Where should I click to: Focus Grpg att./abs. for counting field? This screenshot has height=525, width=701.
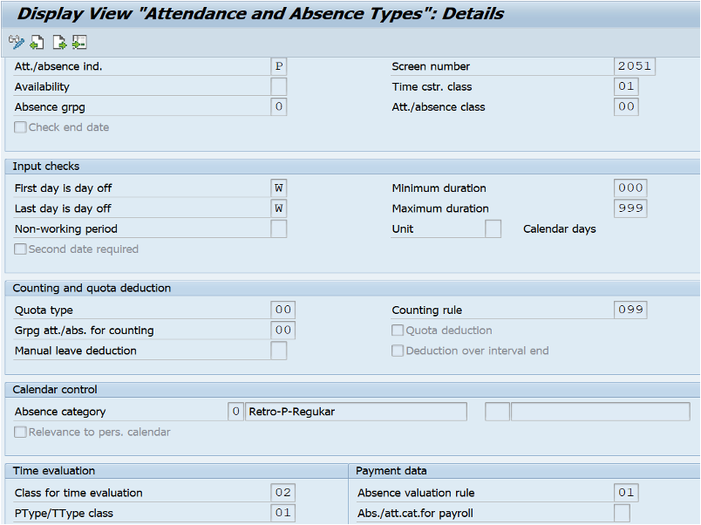coord(283,331)
